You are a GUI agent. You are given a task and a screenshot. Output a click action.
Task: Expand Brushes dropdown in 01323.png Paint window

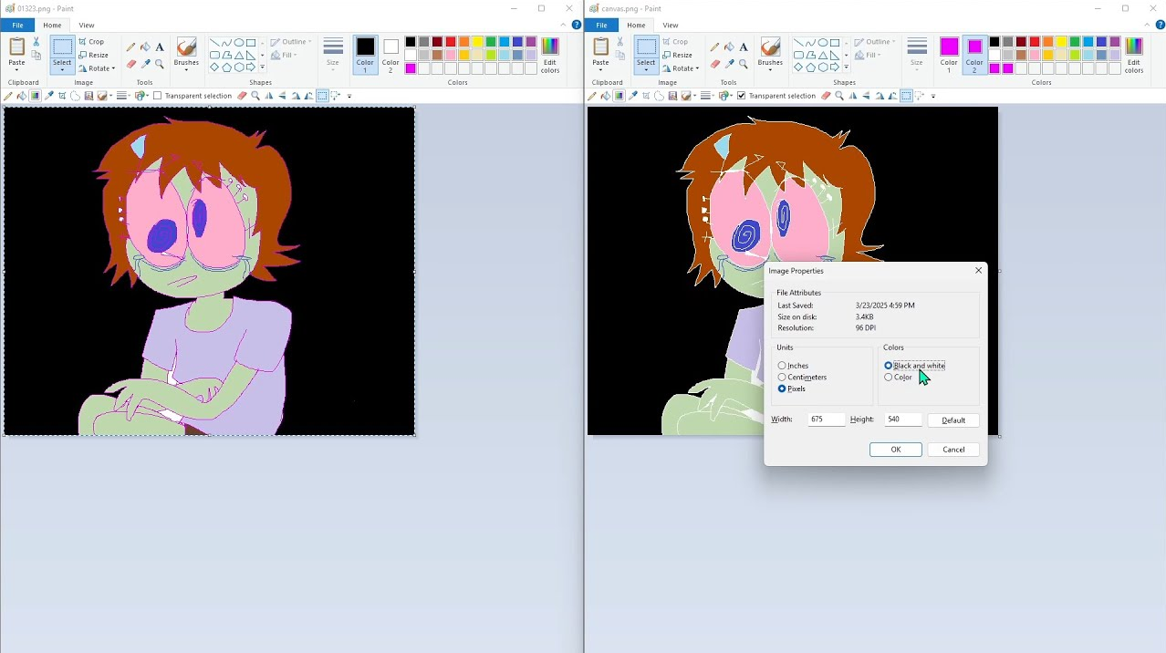tap(186, 68)
